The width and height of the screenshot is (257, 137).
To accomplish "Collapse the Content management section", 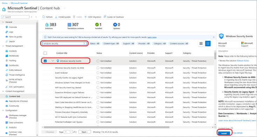I will tap(3, 91).
